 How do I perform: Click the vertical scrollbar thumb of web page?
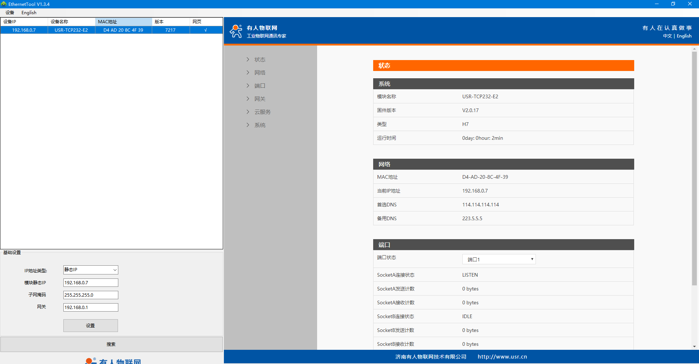(694, 167)
